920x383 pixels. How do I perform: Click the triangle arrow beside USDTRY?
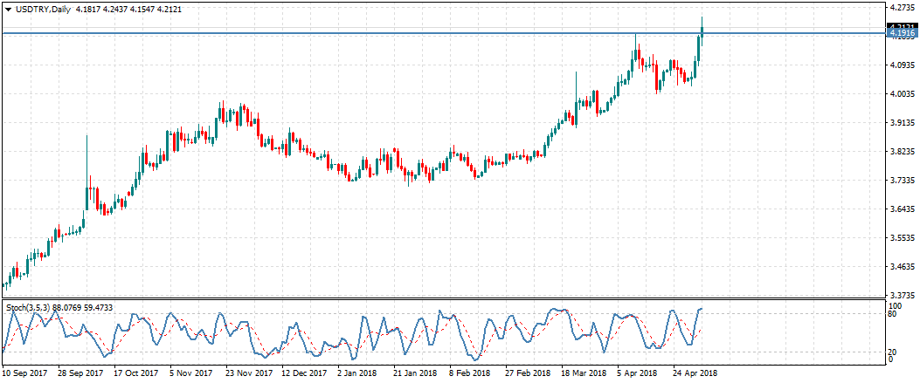(8, 10)
